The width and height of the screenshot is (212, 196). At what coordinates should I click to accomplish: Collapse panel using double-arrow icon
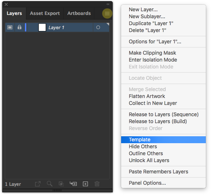(108, 4)
